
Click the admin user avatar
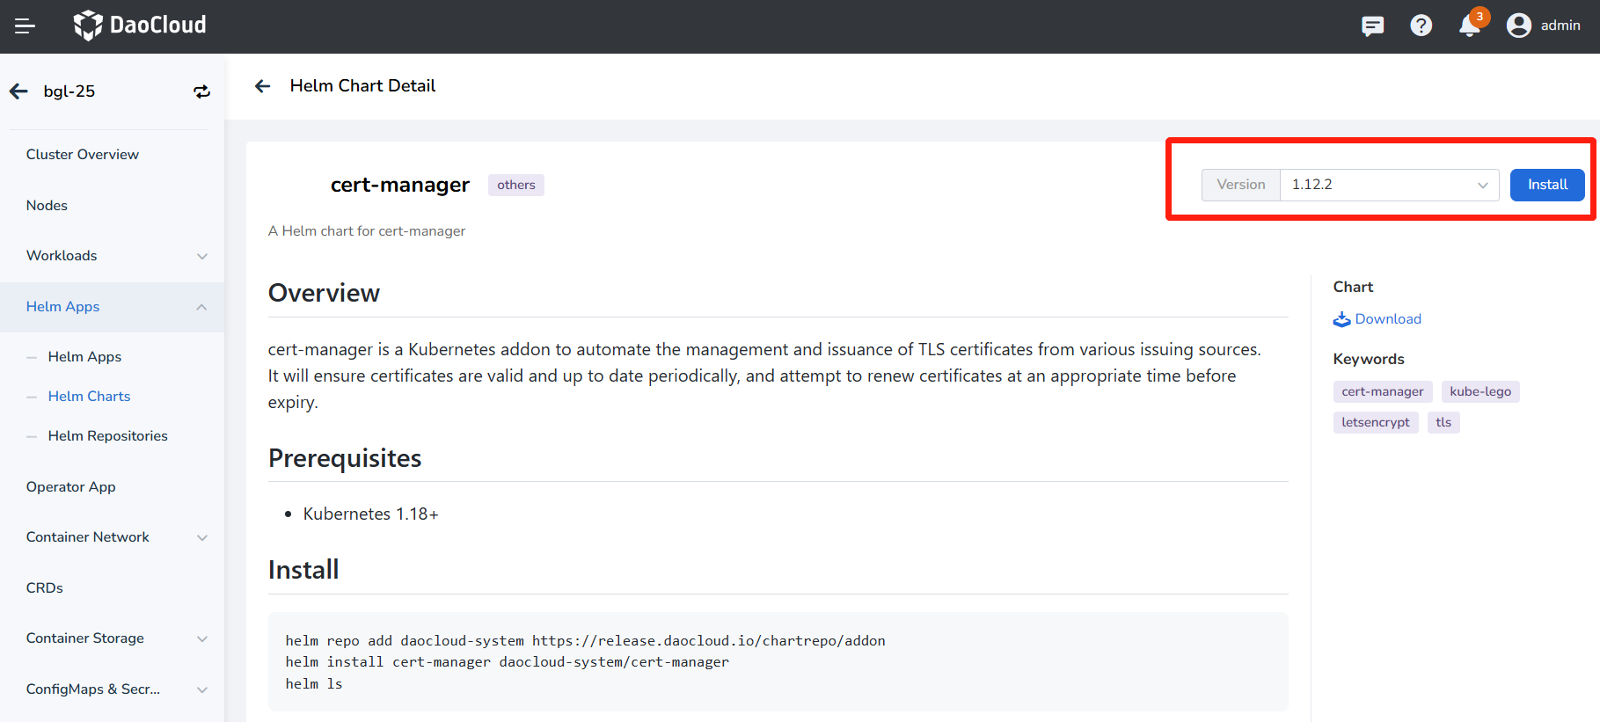pos(1519,26)
